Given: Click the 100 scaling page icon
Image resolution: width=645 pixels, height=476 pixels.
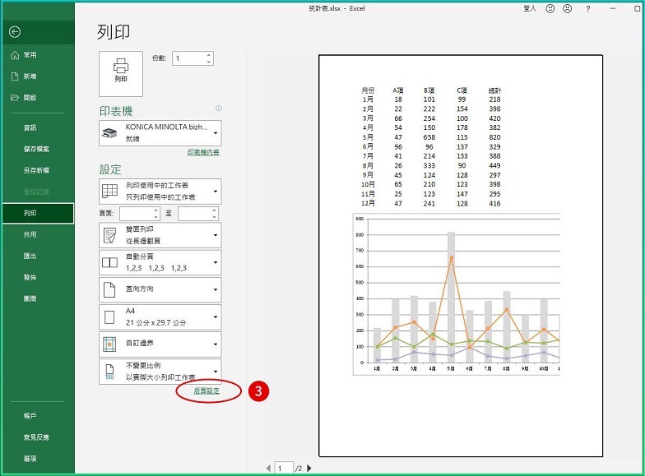Looking at the screenshot, I should coord(109,372).
